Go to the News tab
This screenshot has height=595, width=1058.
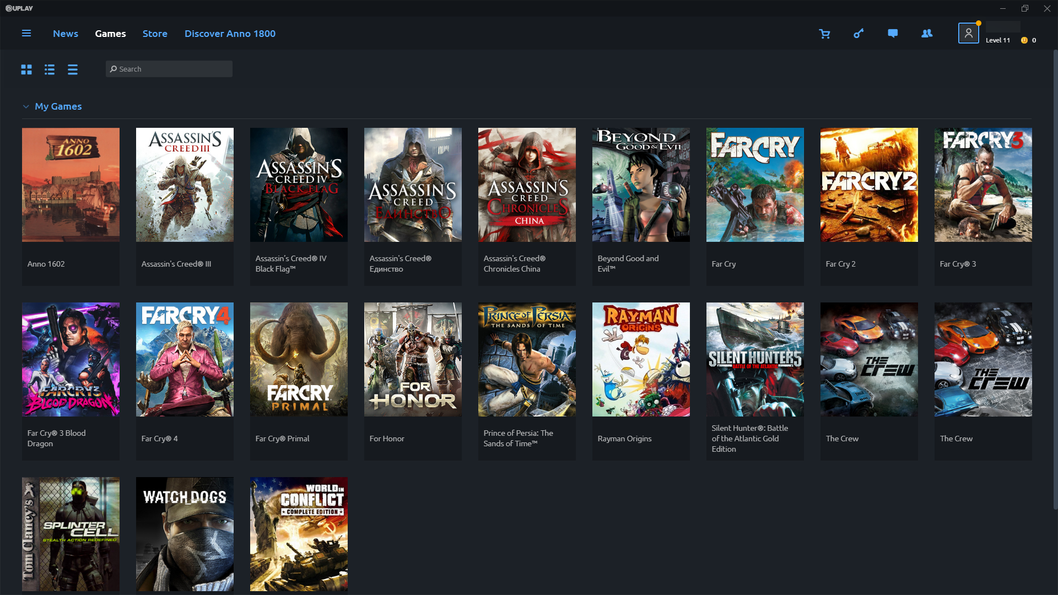pyautogui.click(x=66, y=34)
